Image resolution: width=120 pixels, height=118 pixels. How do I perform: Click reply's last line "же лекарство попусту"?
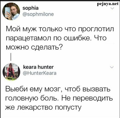pyautogui.click(x=43, y=107)
